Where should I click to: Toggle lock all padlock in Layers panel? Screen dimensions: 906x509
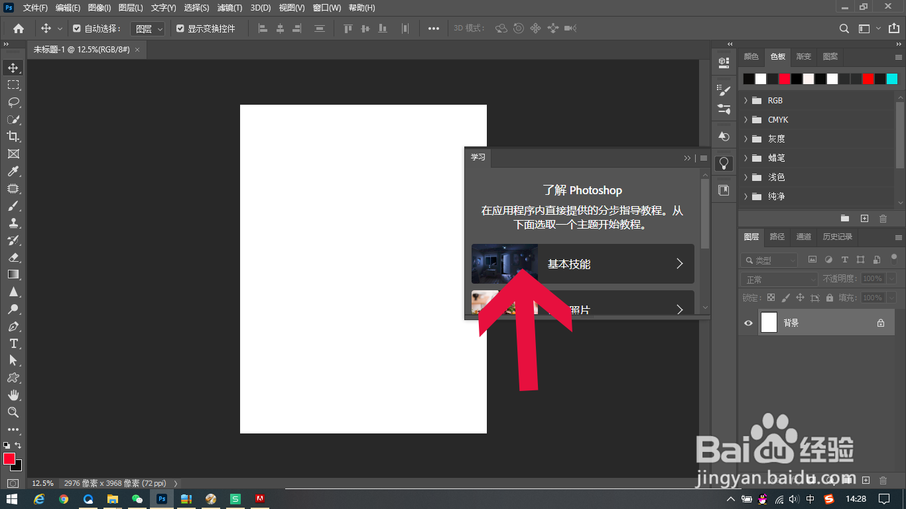click(829, 298)
